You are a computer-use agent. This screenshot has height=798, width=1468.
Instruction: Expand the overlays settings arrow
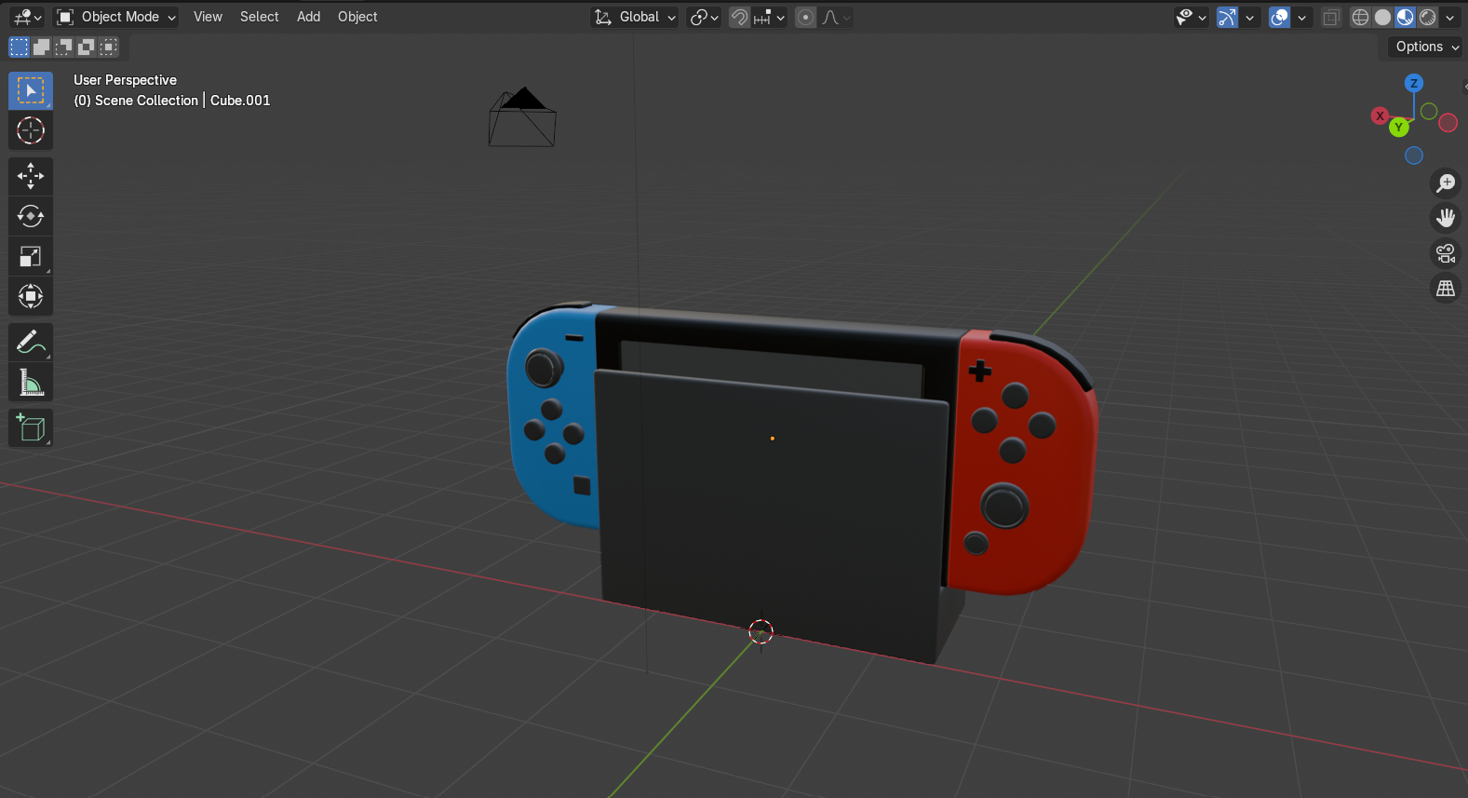(1302, 17)
